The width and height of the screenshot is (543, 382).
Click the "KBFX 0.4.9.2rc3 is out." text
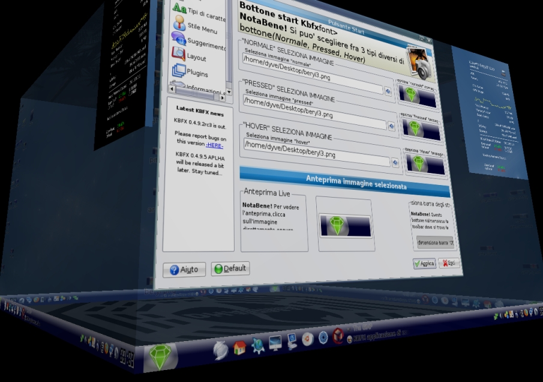(x=200, y=123)
